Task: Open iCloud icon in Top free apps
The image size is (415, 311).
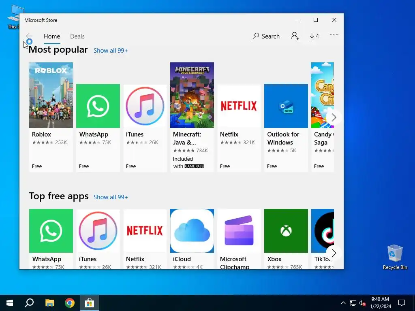Action: [192, 231]
